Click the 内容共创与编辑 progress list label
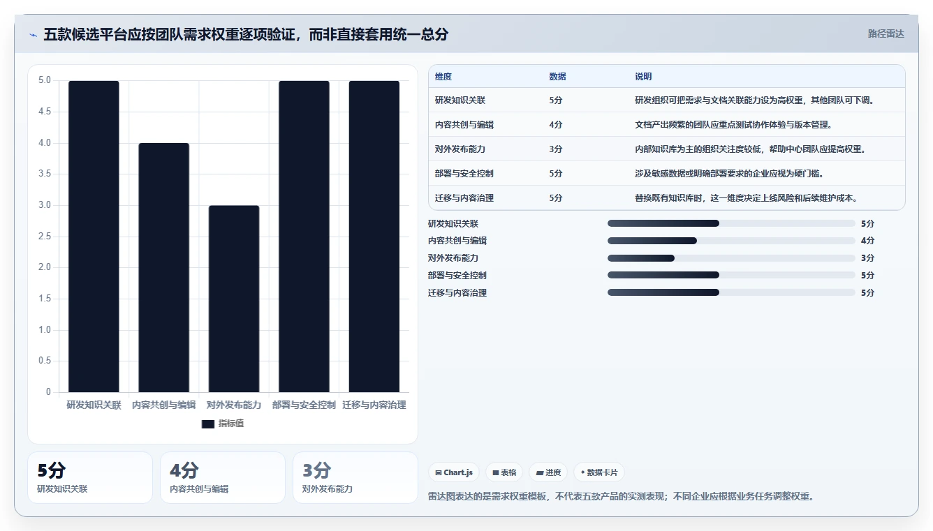933x531 pixels. click(457, 241)
